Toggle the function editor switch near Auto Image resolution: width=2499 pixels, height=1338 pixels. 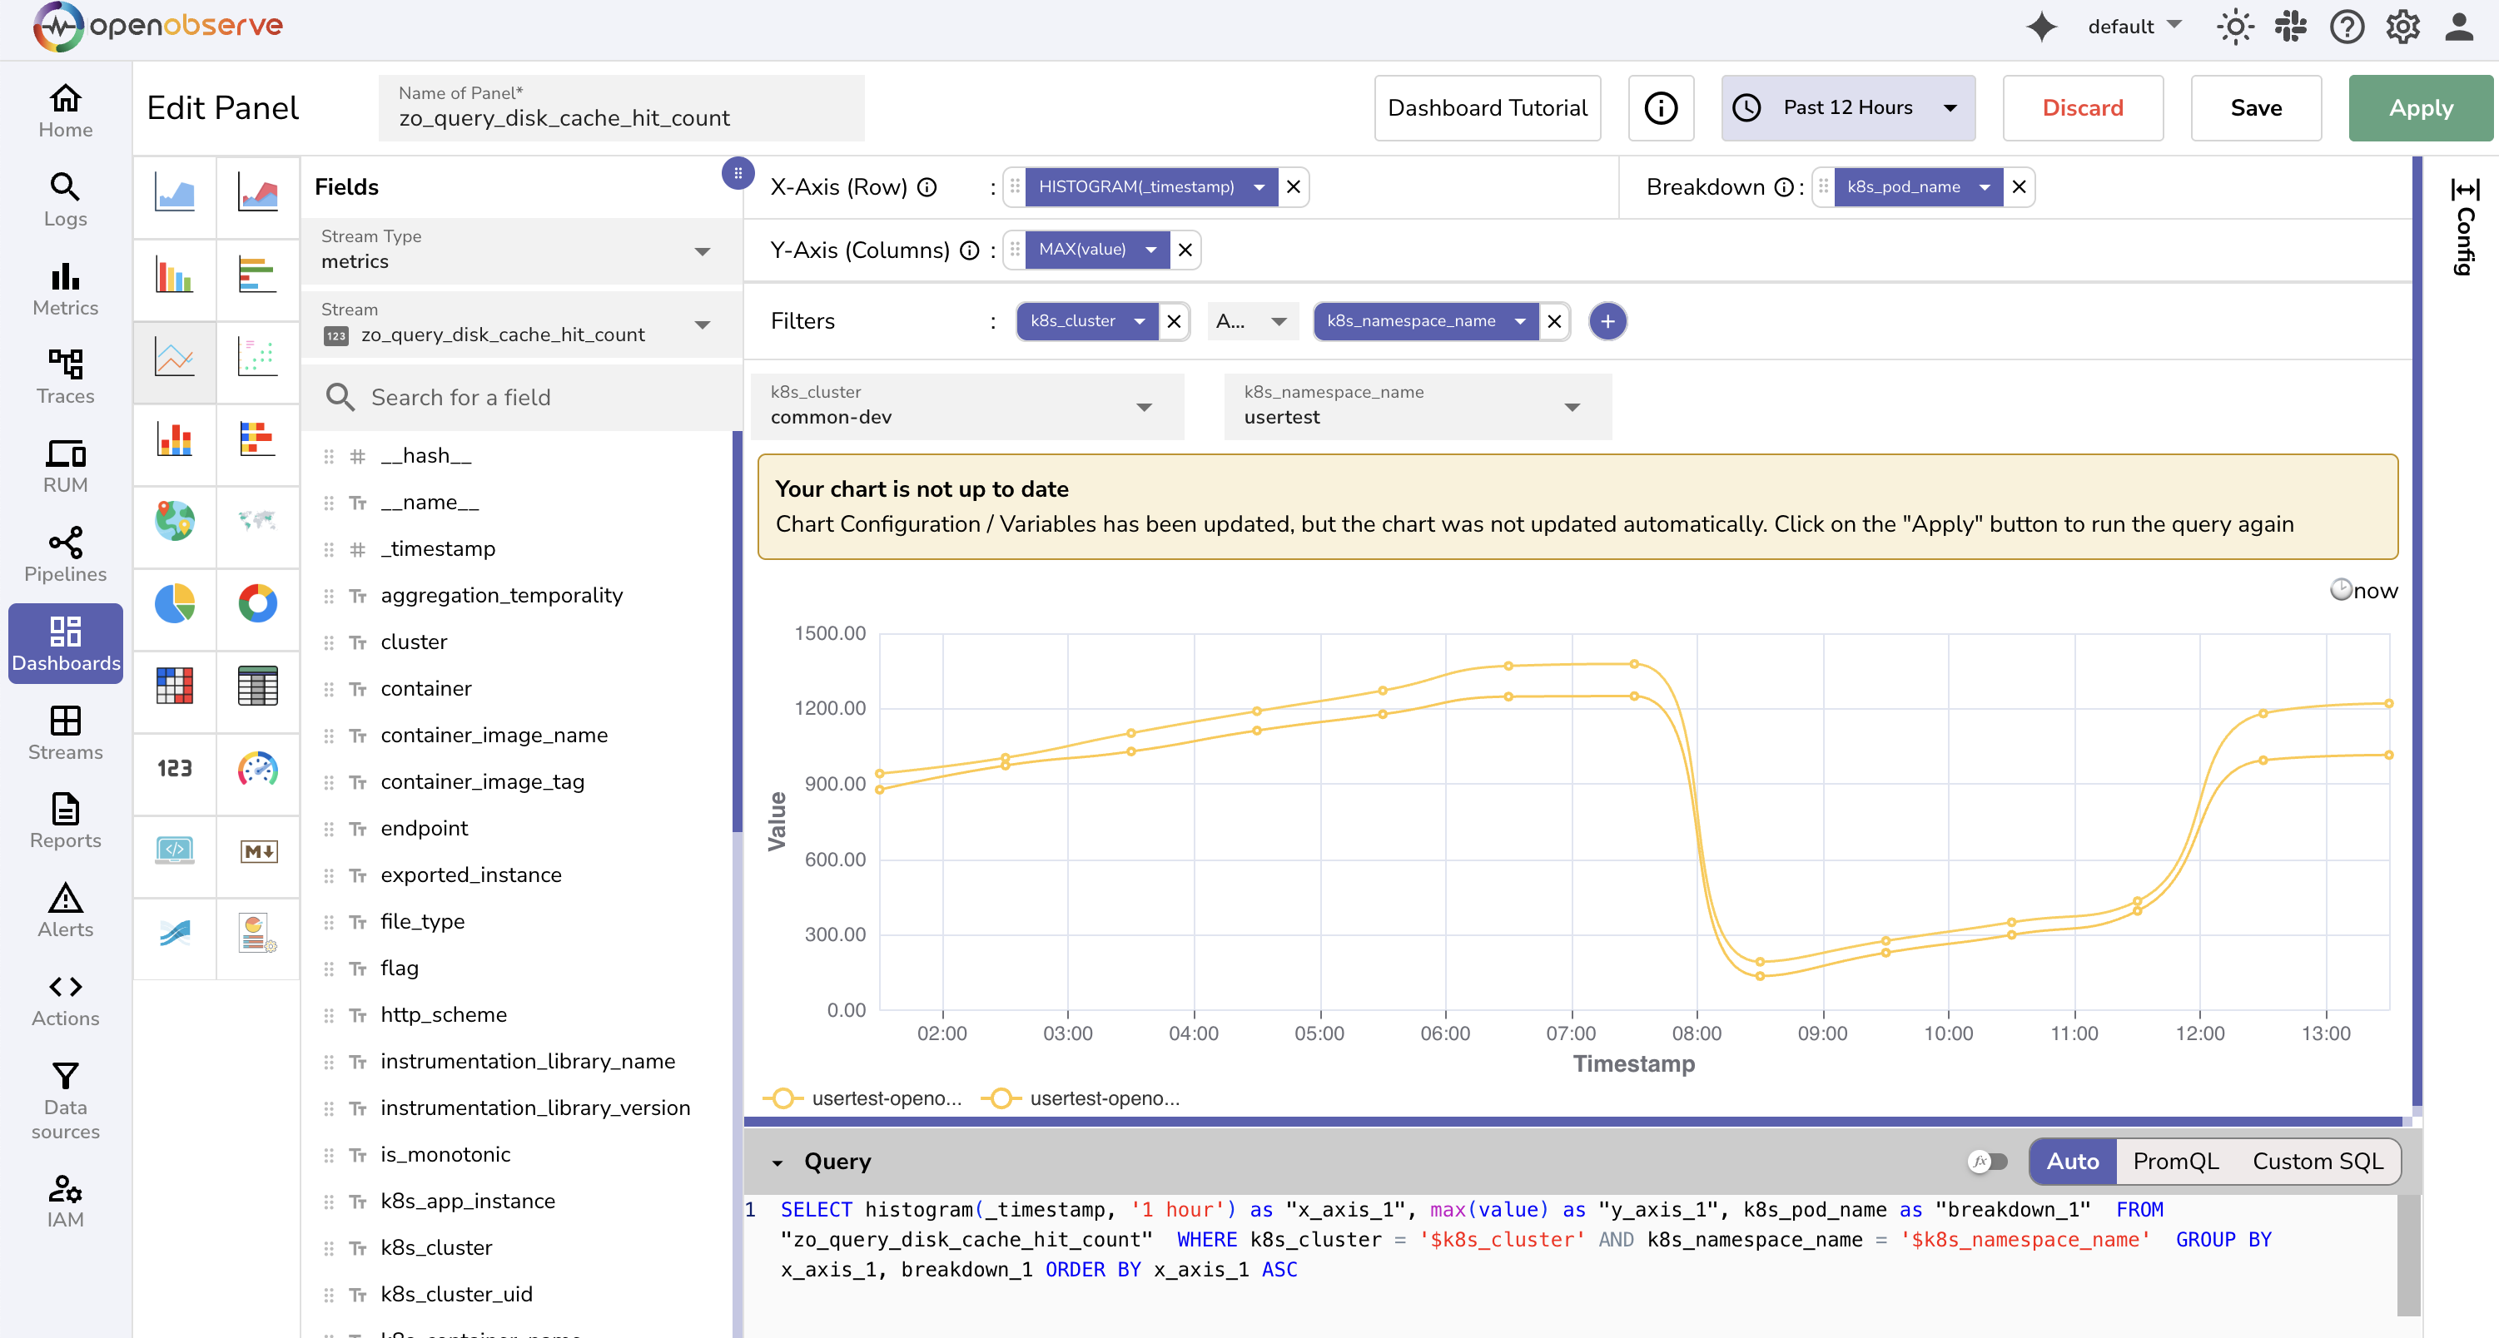[1990, 1162]
